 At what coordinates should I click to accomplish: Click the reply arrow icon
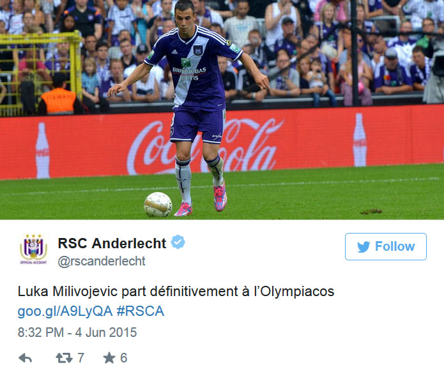point(25,358)
